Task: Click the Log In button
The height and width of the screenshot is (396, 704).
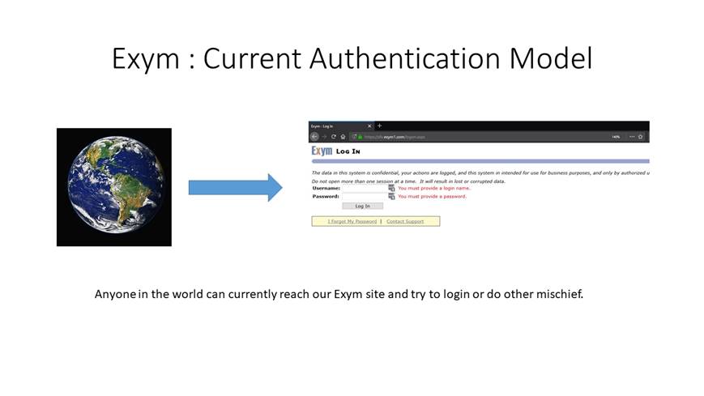Action: pos(363,206)
